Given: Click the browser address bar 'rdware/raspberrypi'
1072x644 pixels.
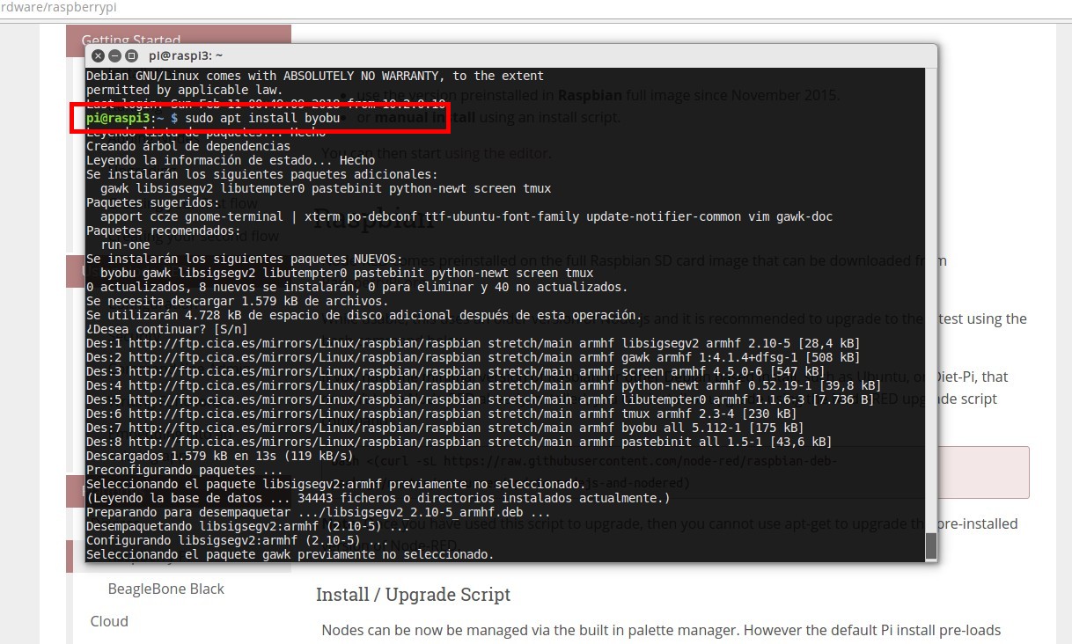Looking at the screenshot, I should [x=58, y=7].
